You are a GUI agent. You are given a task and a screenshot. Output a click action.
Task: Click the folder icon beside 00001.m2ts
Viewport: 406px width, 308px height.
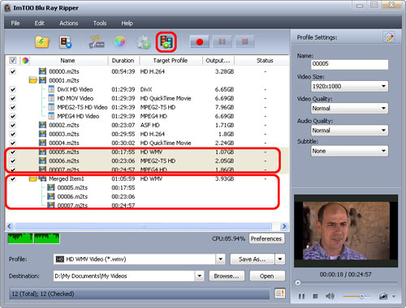[x=33, y=80]
